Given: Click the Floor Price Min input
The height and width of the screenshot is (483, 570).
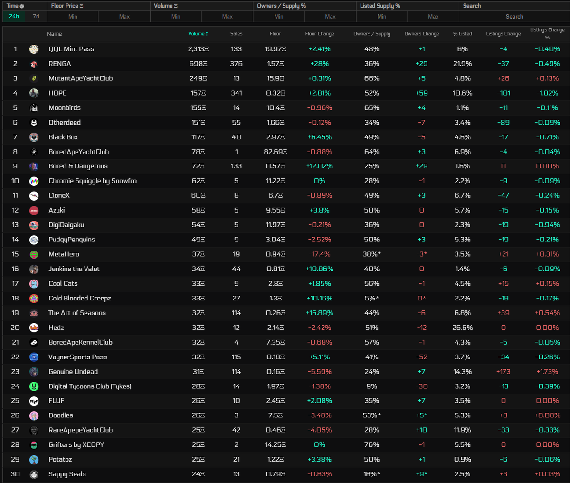Looking at the screenshot, I should click(73, 17).
